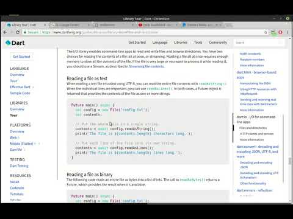Open HTTP clients and servers TOC link
The height and width of the screenshot is (219, 293).
(x=256, y=134)
